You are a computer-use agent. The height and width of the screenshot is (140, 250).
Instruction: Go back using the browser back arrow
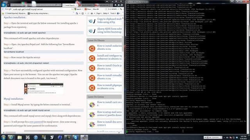(x=4, y=5)
